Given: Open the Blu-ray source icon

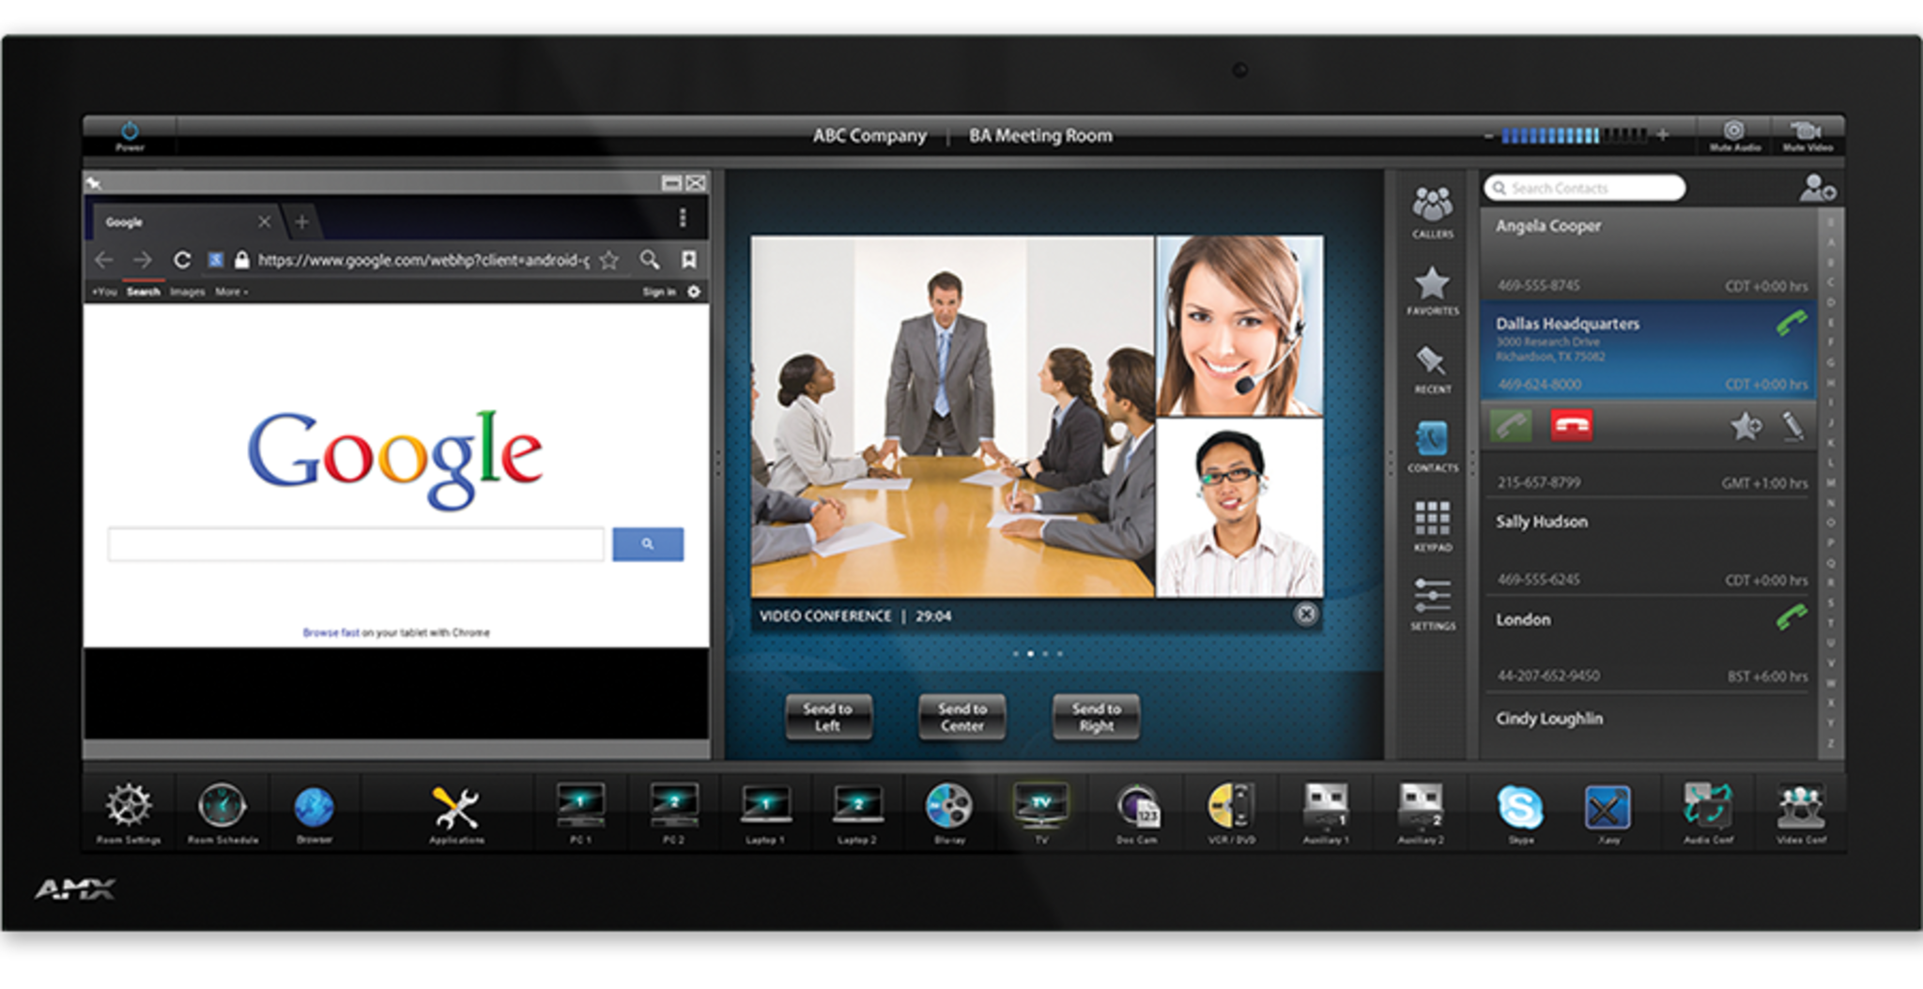Looking at the screenshot, I should [948, 808].
